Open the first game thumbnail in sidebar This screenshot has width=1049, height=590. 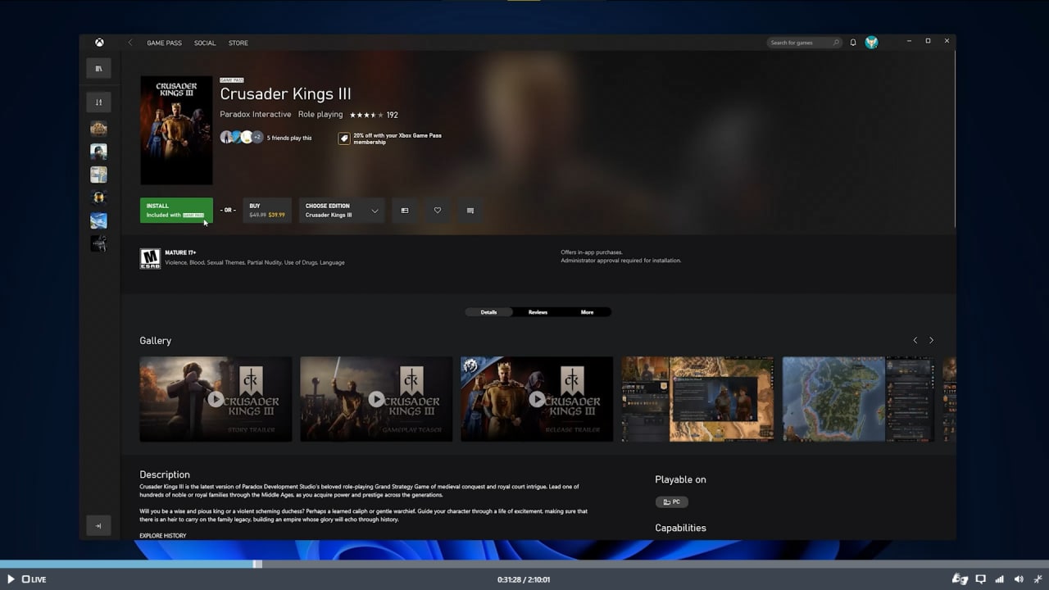(98, 128)
